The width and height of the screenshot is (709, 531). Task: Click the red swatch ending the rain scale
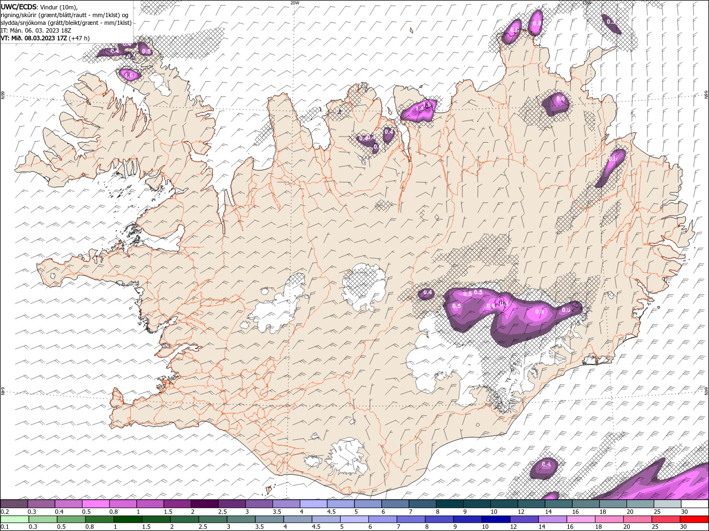coord(694,520)
